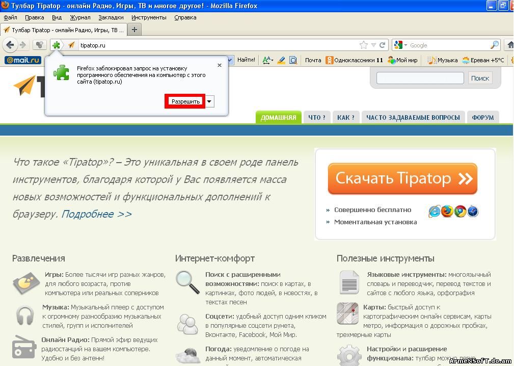Viewport: 514px width, 366px height.
Task: Click the Firefox browser icon on the page
Action: 447,212
